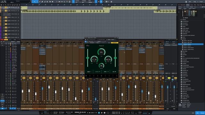This screenshot has width=205, height=115.
Task: Click the Copy button in plugin window
Action: (x=97, y=43)
